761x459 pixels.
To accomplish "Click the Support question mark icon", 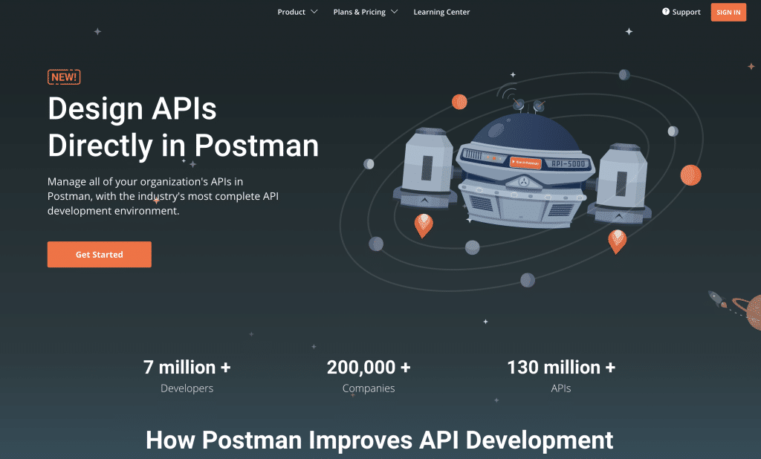I will [x=666, y=12].
